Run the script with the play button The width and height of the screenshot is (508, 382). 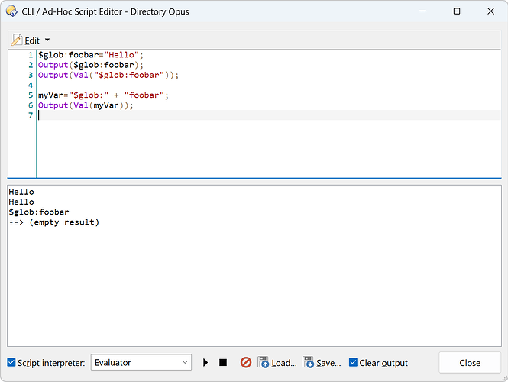tap(205, 362)
